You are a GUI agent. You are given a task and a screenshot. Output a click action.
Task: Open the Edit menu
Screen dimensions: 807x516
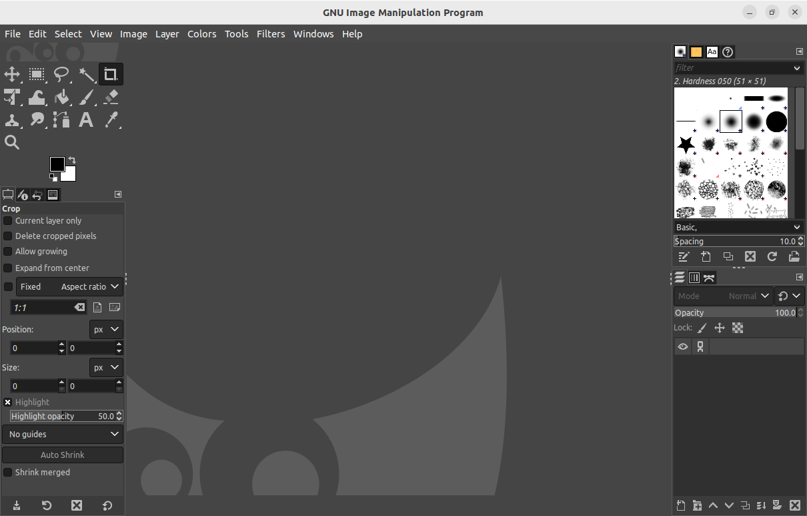[x=37, y=34]
